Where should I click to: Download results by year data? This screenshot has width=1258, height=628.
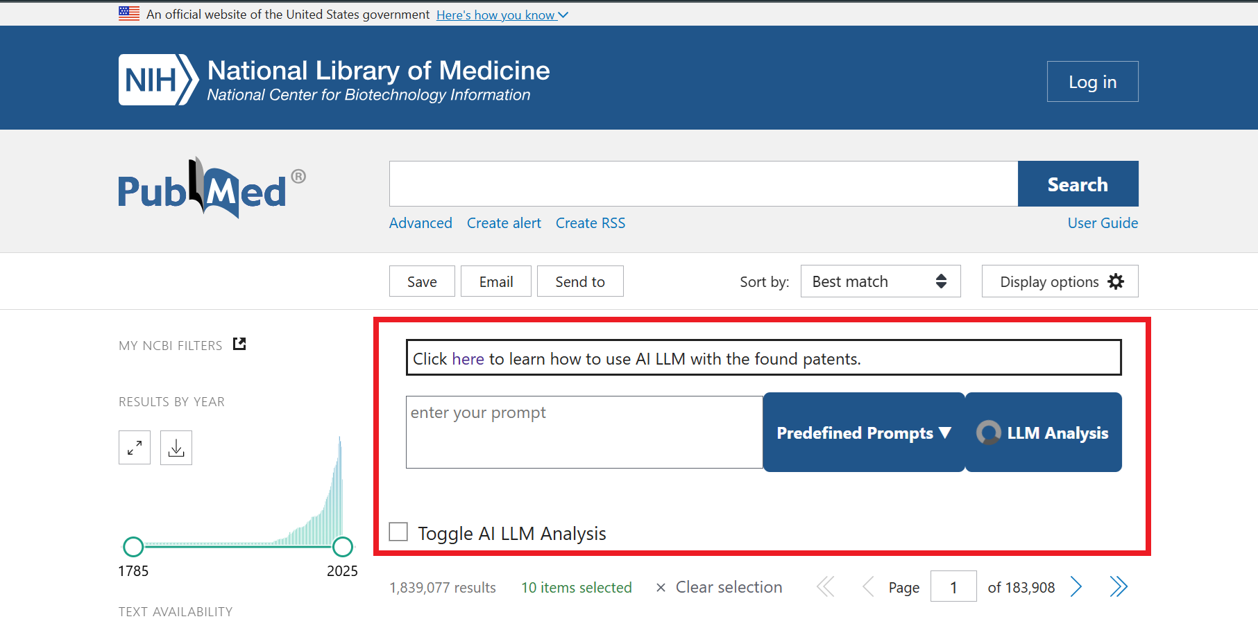(x=176, y=448)
